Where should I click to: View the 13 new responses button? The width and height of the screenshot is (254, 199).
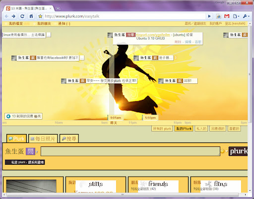[23, 116]
